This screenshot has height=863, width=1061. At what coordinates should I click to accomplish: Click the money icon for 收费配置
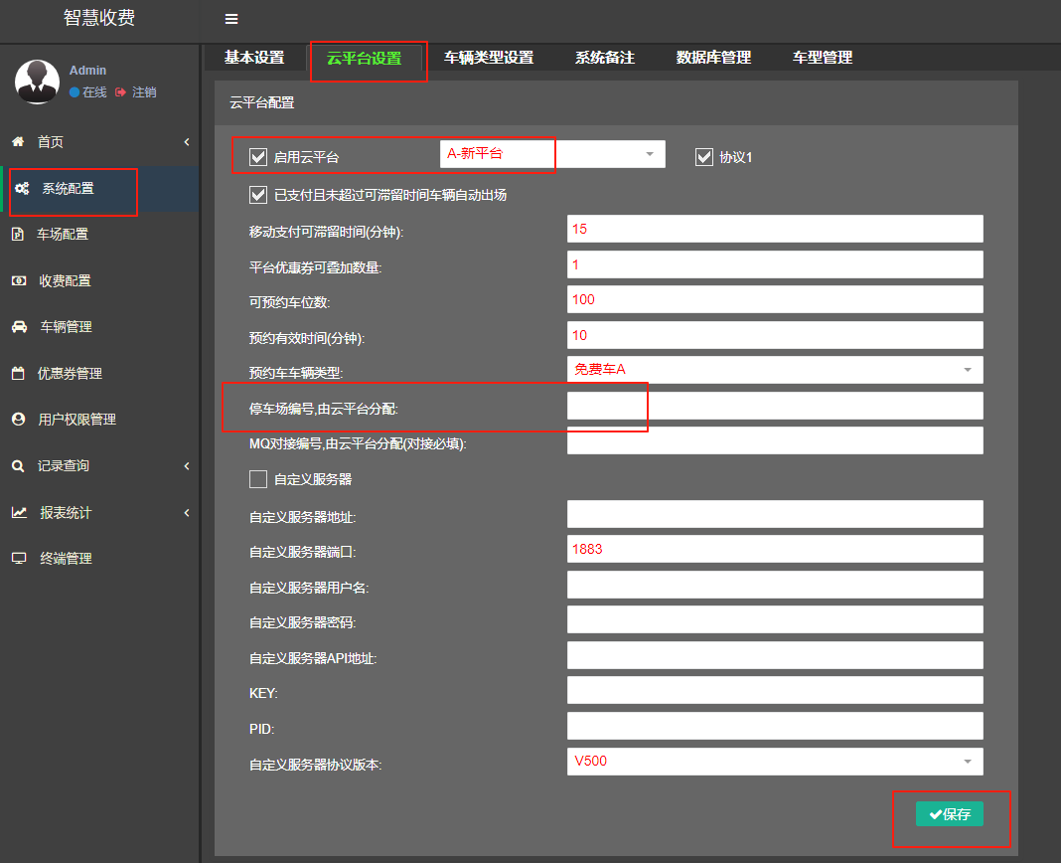(x=19, y=280)
